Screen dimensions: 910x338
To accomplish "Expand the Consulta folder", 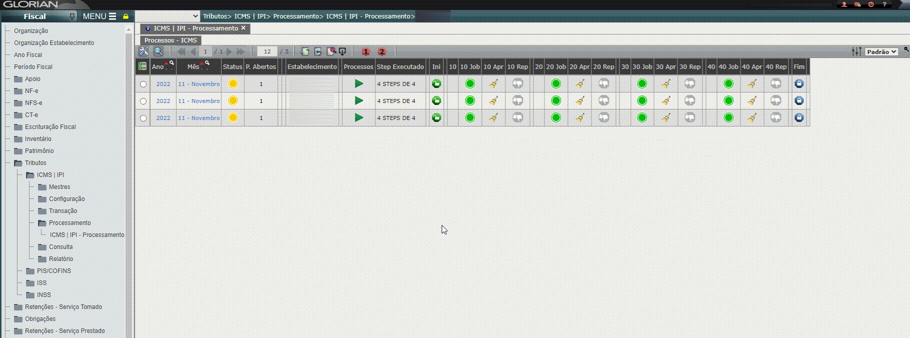I will coord(42,247).
